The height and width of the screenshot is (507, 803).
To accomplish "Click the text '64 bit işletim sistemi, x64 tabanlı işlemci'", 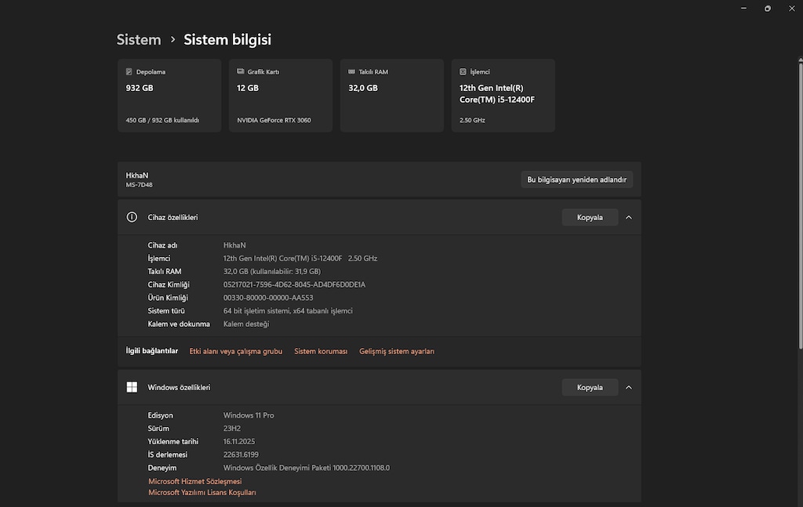I will tap(288, 310).
